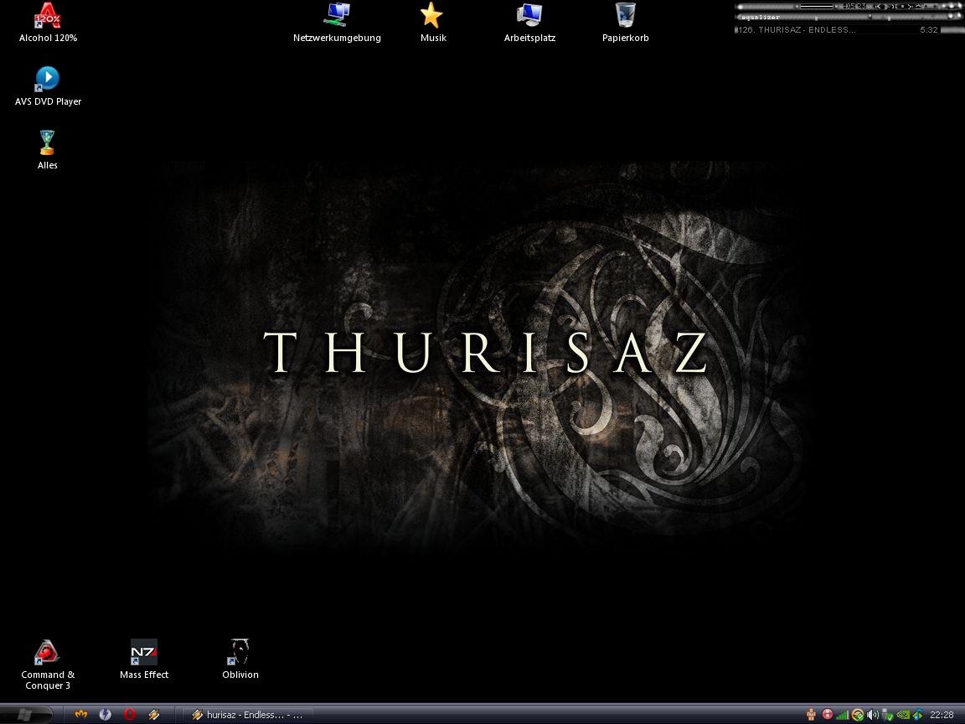The image size is (965, 724).
Task: Open the Papierkorb recycle bin
Action: (x=625, y=16)
